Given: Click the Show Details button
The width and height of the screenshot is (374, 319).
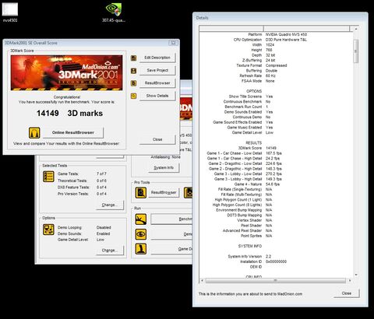Looking at the screenshot, I should click(x=157, y=96).
